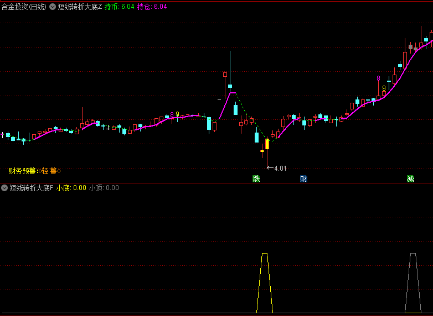433x316 pixels.
Task: Select the 短线转折大底F indicator name
Action: click(x=32, y=188)
